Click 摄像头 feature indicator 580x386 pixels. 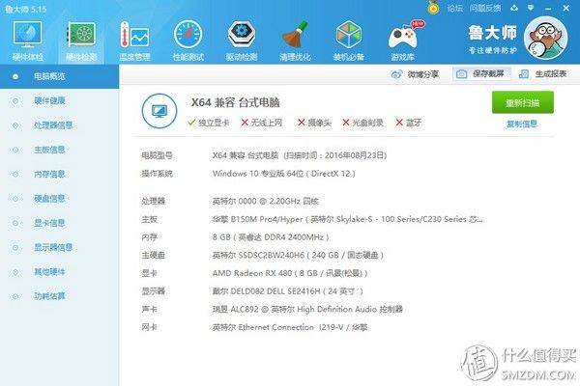tap(314, 123)
